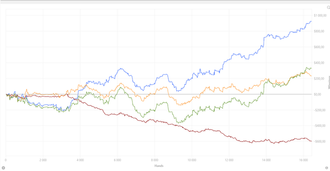The width and height of the screenshot is (330, 171).
Task: Click the 2 000 hands tick label
Action: pyautogui.click(x=43, y=160)
